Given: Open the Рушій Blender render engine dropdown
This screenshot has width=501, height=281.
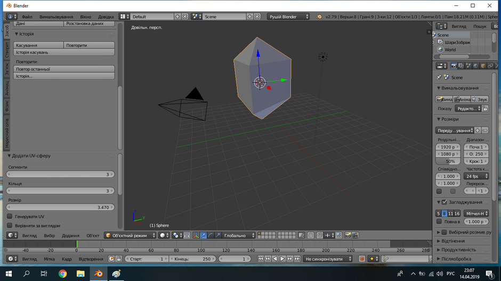Looking at the screenshot, I should point(288,16).
